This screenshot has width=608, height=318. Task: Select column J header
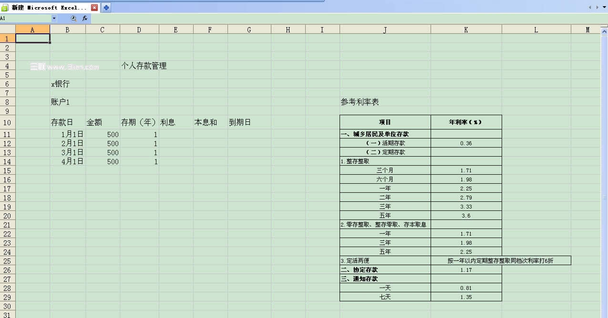(x=385, y=30)
